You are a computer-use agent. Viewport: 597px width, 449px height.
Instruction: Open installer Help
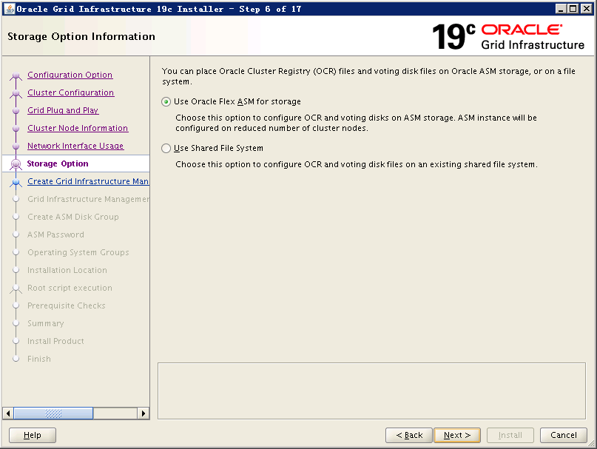(33, 435)
